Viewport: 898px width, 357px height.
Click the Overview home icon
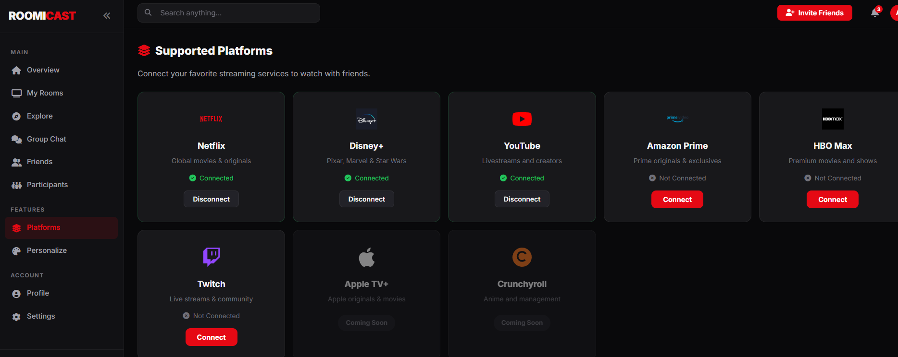[16, 71]
